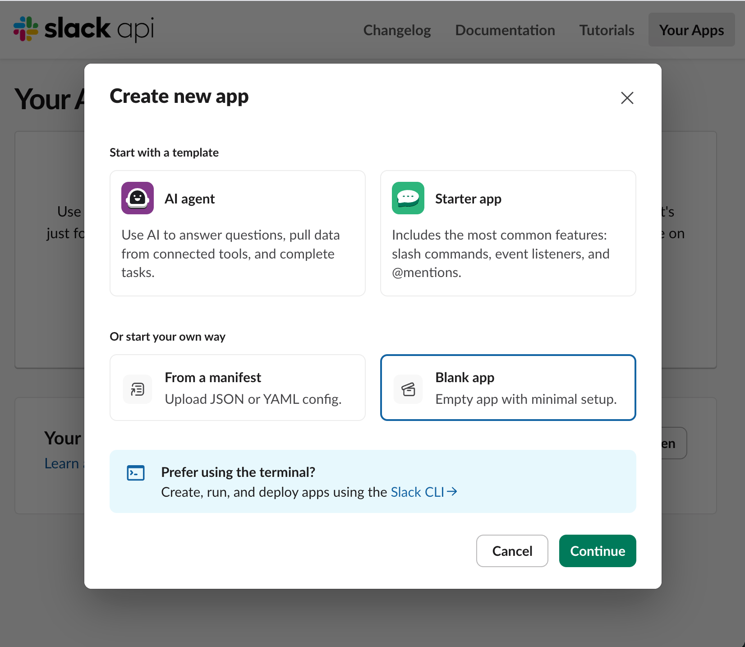Open the Changelog menu item

(397, 30)
